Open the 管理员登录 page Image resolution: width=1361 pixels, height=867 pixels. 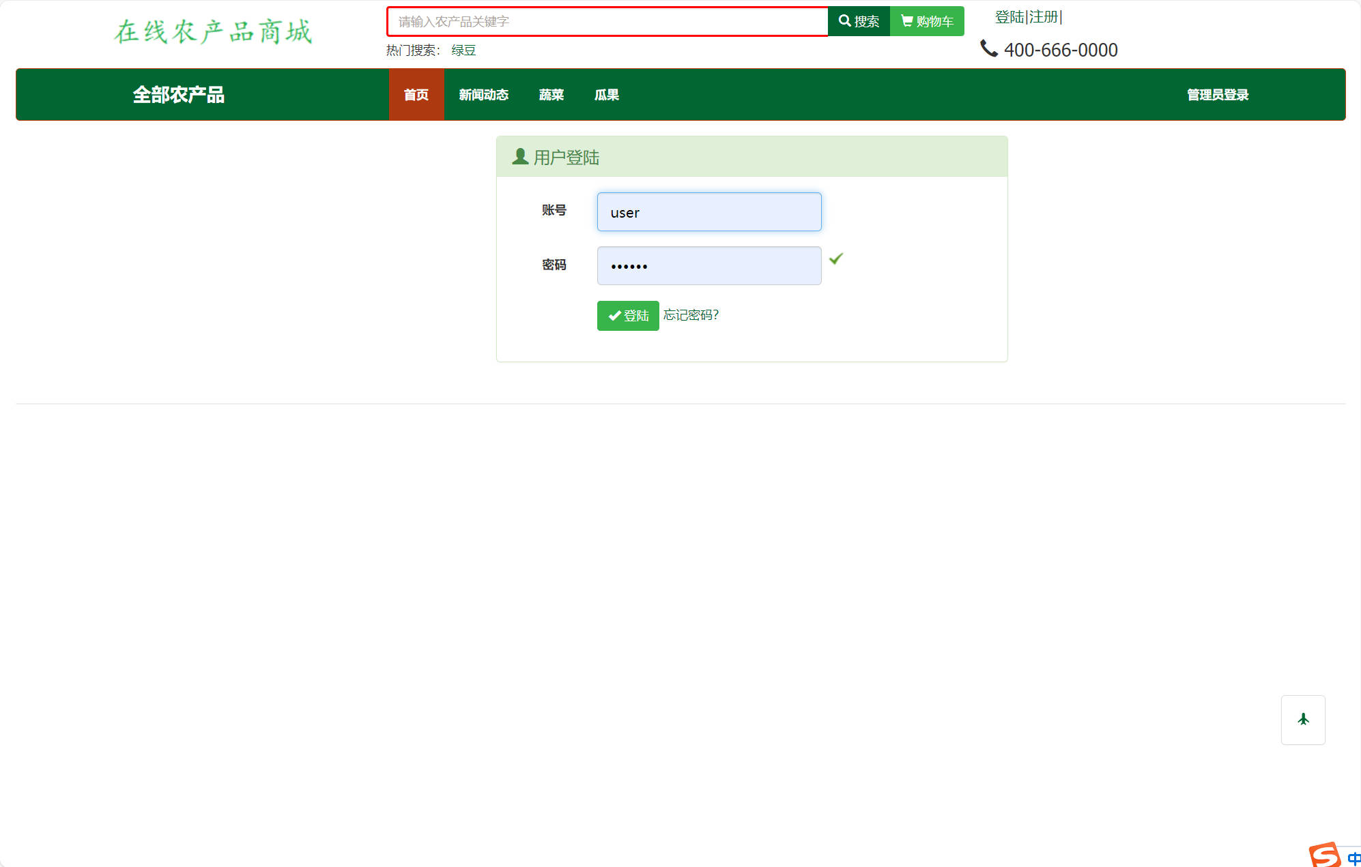[1217, 95]
